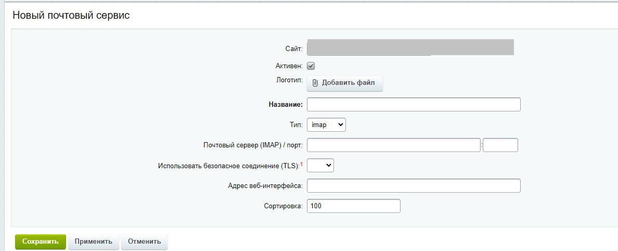Focus the Название text field

click(414, 104)
